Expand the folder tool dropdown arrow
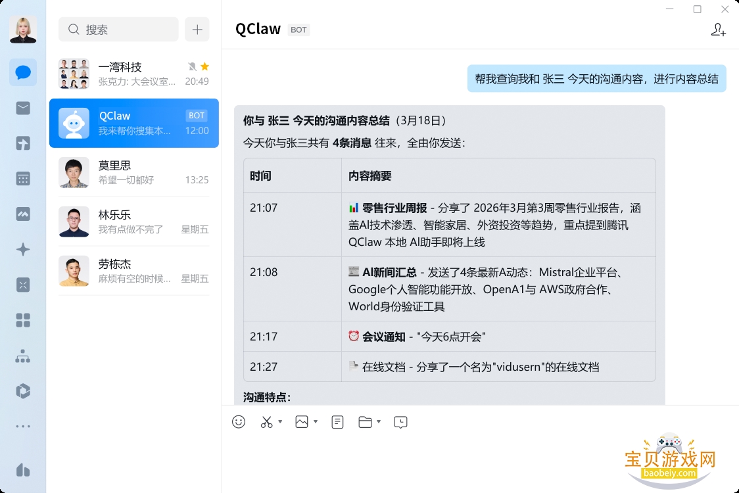This screenshot has height=493, width=739. [x=378, y=422]
